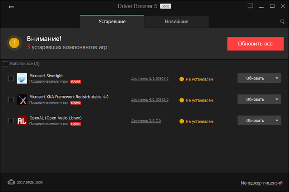
Task: Update OpenAL with Обновить button
Action: click(x=255, y=121)
